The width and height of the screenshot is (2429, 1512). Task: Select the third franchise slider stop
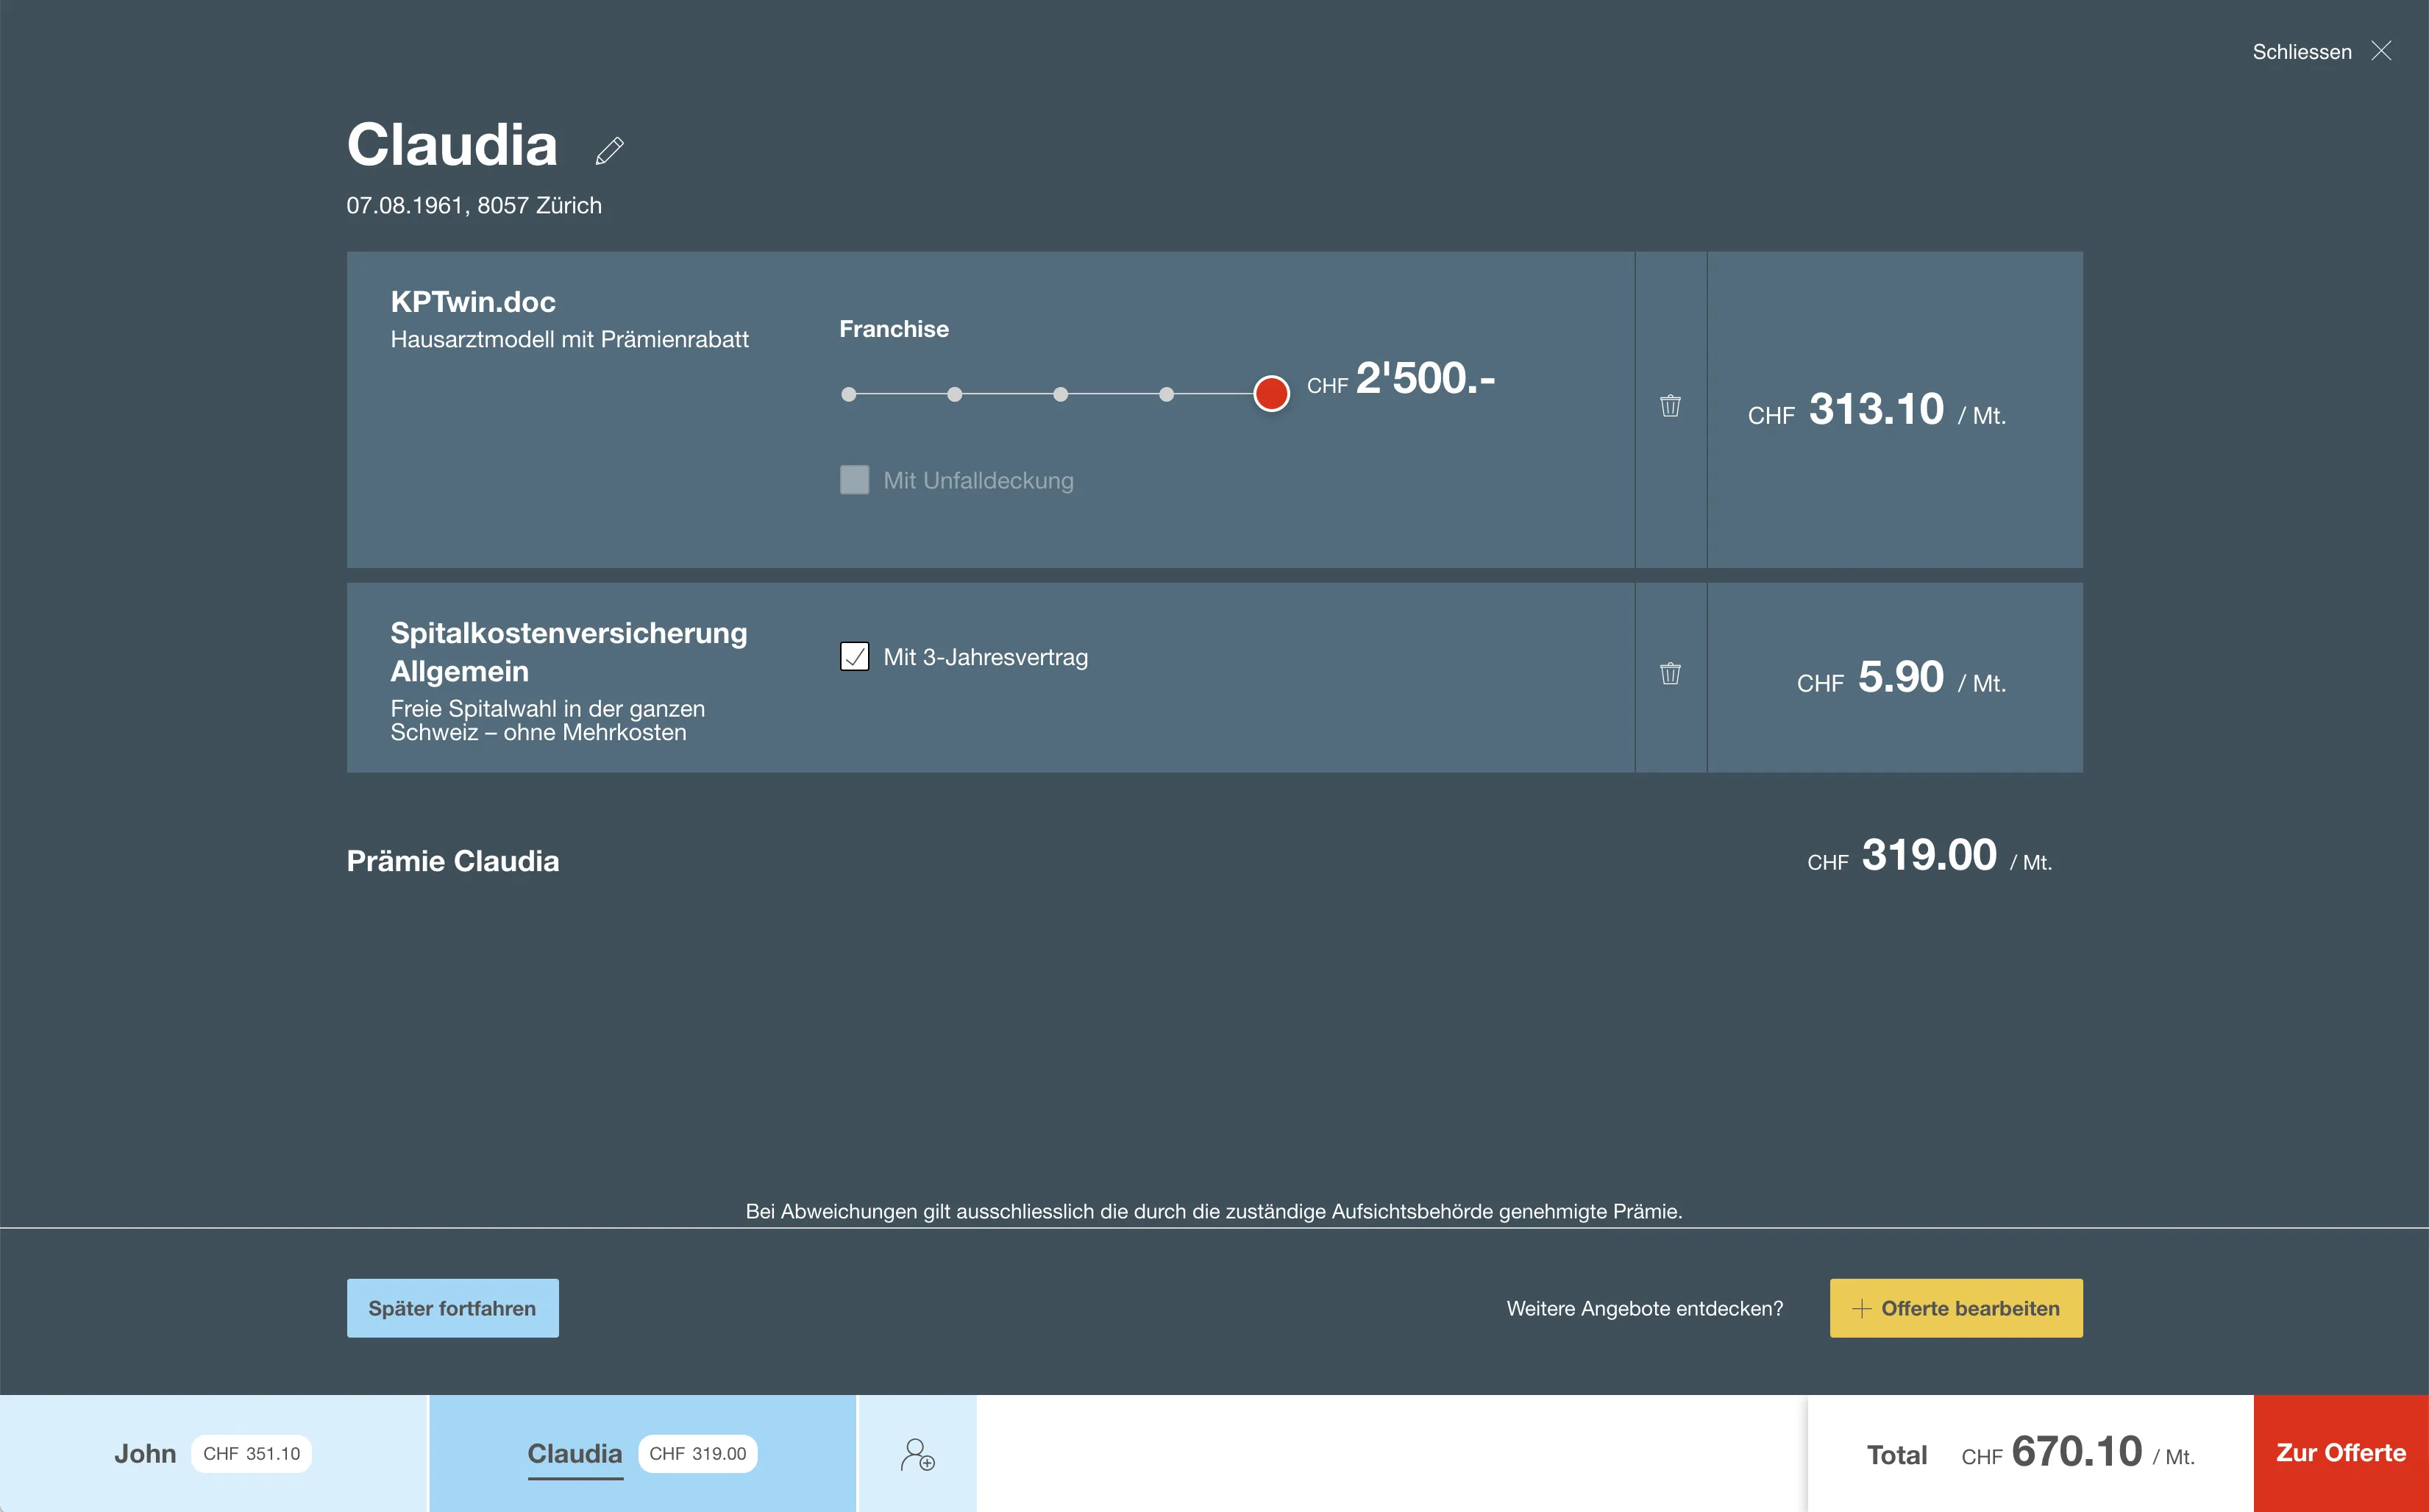(1061, 394)
